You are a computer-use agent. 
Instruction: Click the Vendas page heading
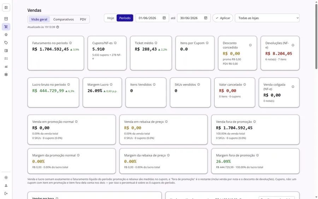(34, 10)
